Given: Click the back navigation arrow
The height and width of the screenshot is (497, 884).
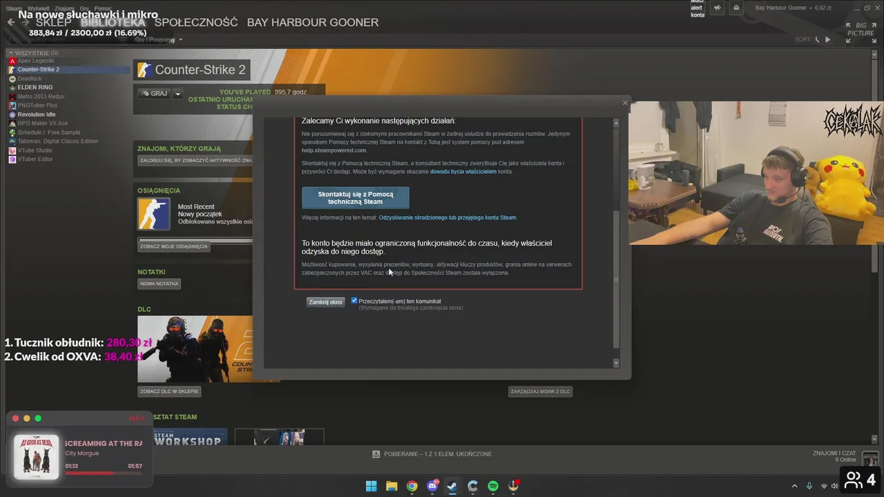Looking at the screenshot, I should [x=11, y=22].
